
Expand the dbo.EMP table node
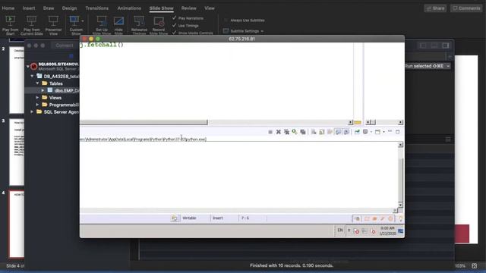point(43,90)
